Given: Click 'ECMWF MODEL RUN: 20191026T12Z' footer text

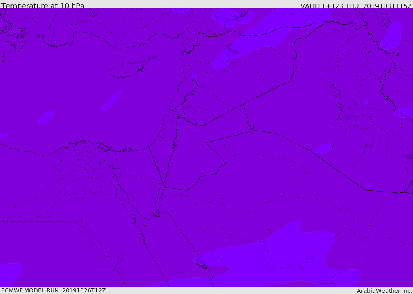Looking at the screenshot, I should tap(54, 290).
